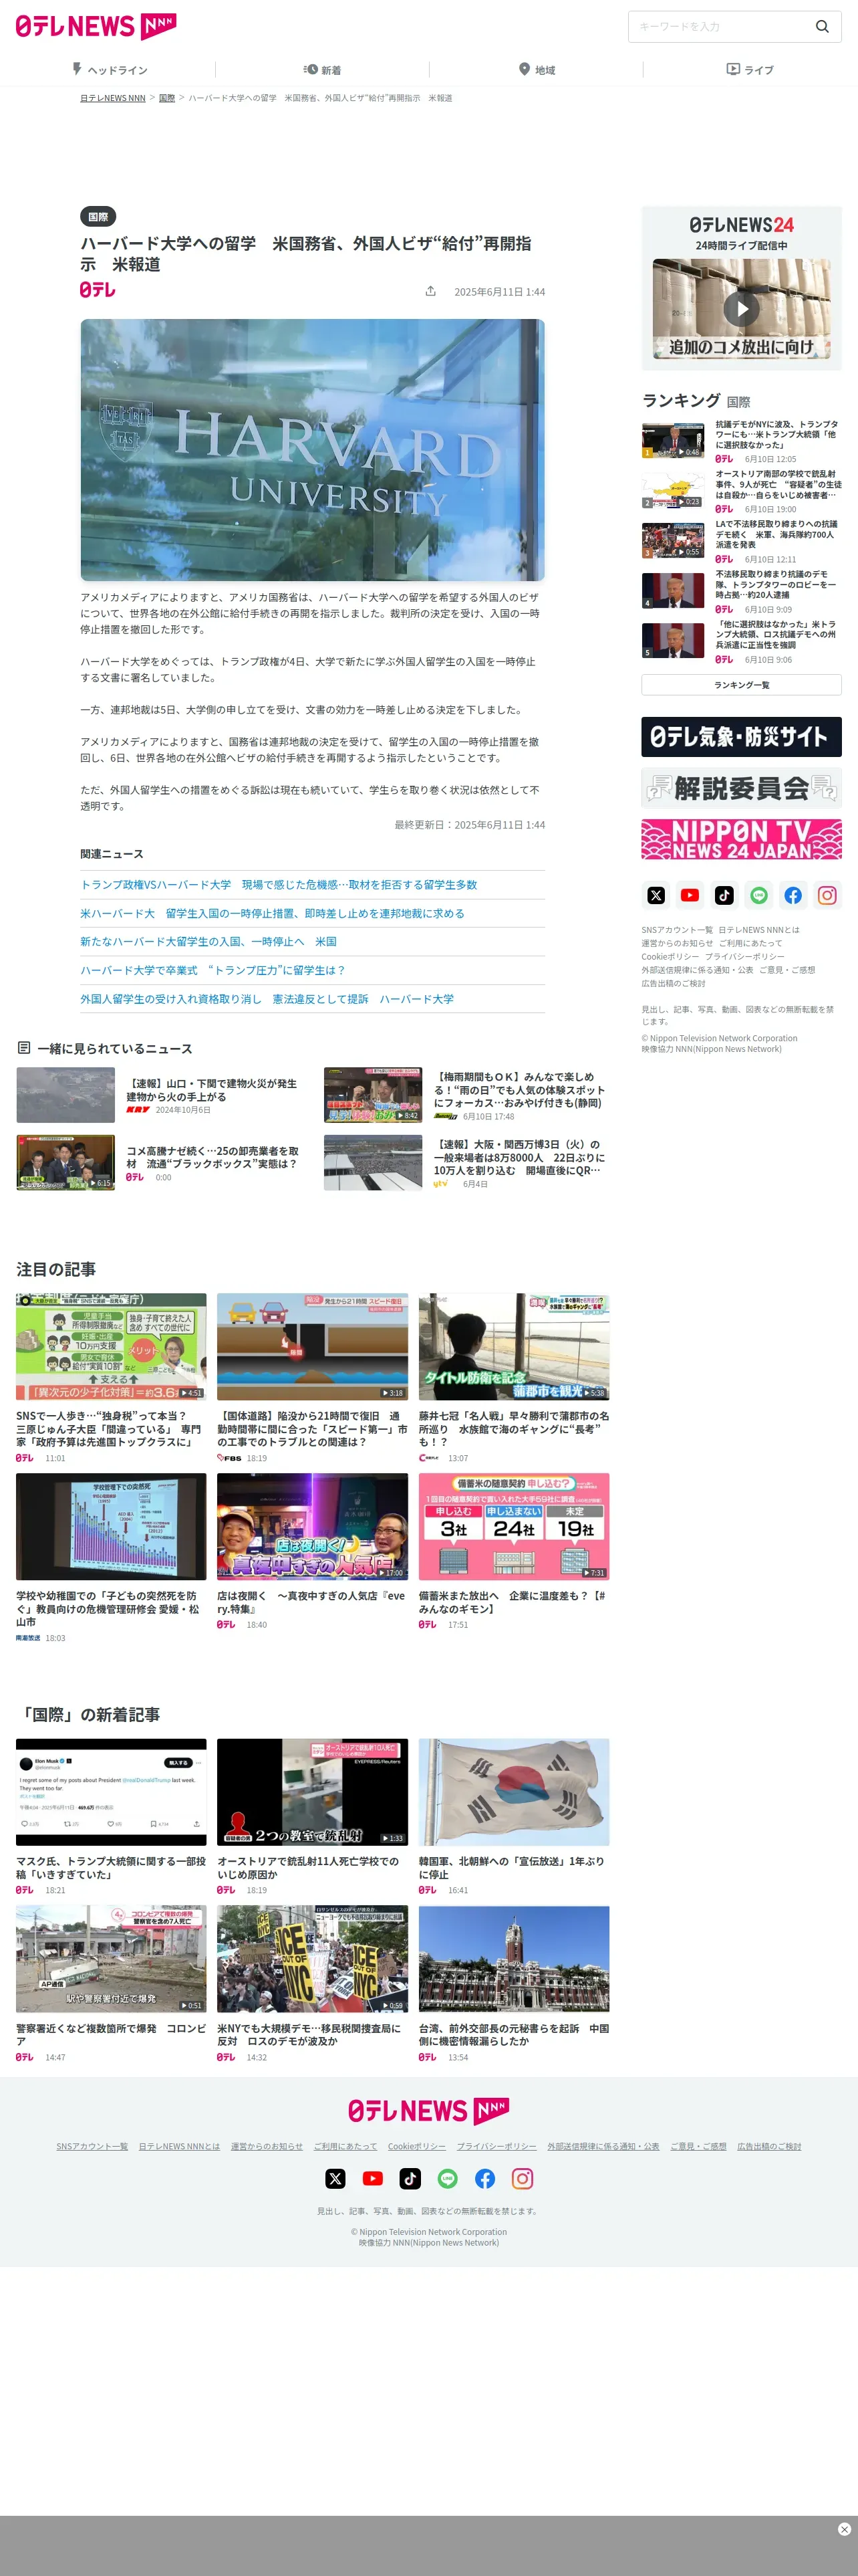Open ranking item 1 thumbnail about NY protests

point(673,440)
